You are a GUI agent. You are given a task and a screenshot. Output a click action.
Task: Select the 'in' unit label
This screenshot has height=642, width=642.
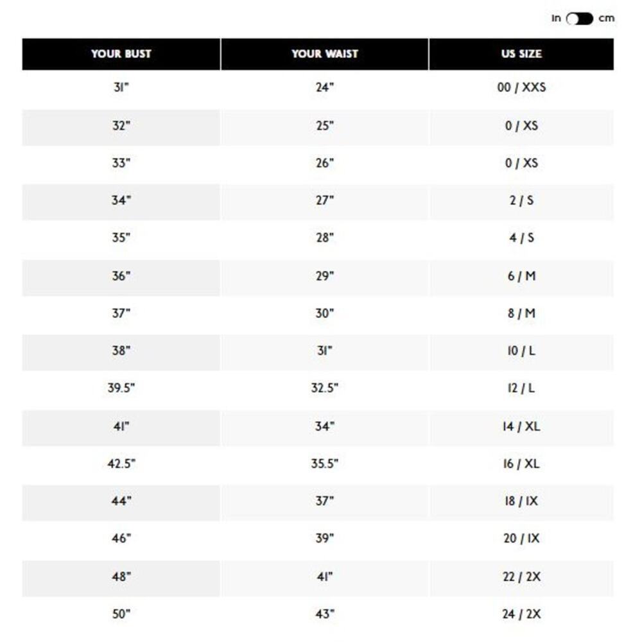pyautogui.click(x=556, y=18)
